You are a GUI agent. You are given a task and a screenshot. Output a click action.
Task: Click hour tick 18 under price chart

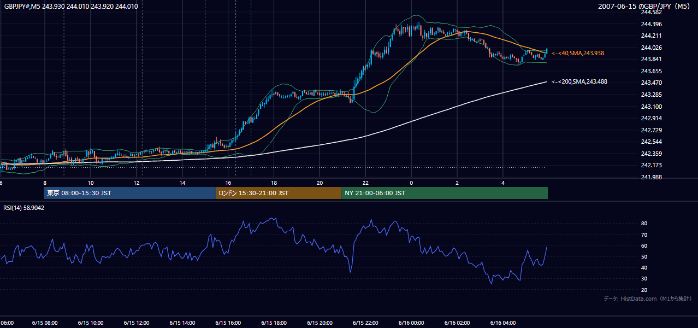274,183
